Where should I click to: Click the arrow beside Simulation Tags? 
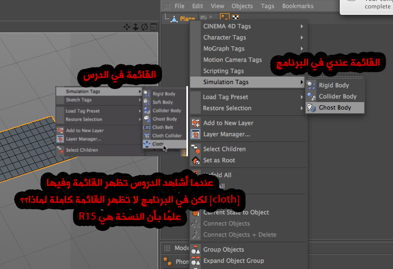(302, 82)
